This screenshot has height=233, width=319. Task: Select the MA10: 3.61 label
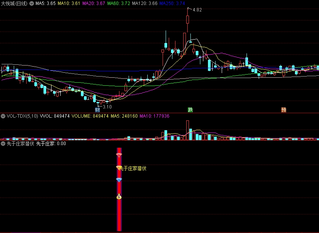tap(69, 3)
